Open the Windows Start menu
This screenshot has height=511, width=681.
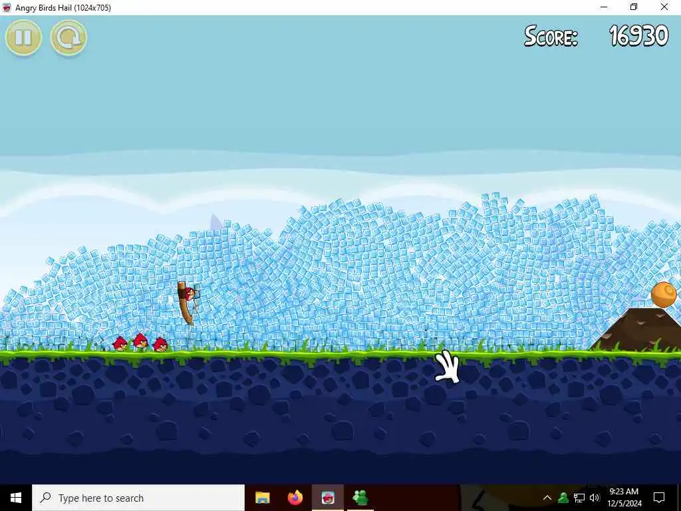coord(16,498)
